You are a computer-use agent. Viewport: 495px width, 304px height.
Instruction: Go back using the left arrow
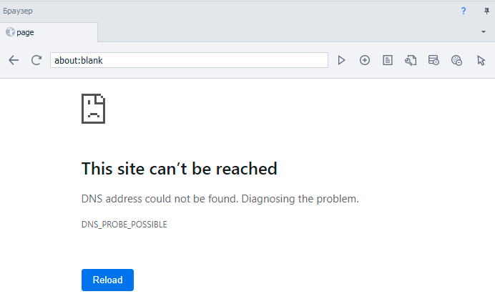coord(14,60)
